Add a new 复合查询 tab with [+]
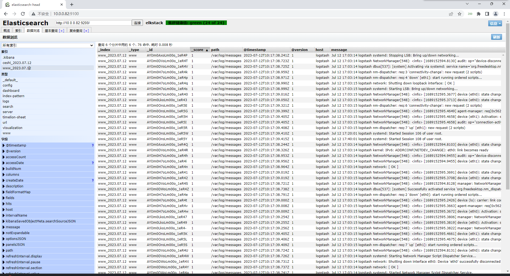Viewport: 510px width, 276px height. (x=86, y=31)
